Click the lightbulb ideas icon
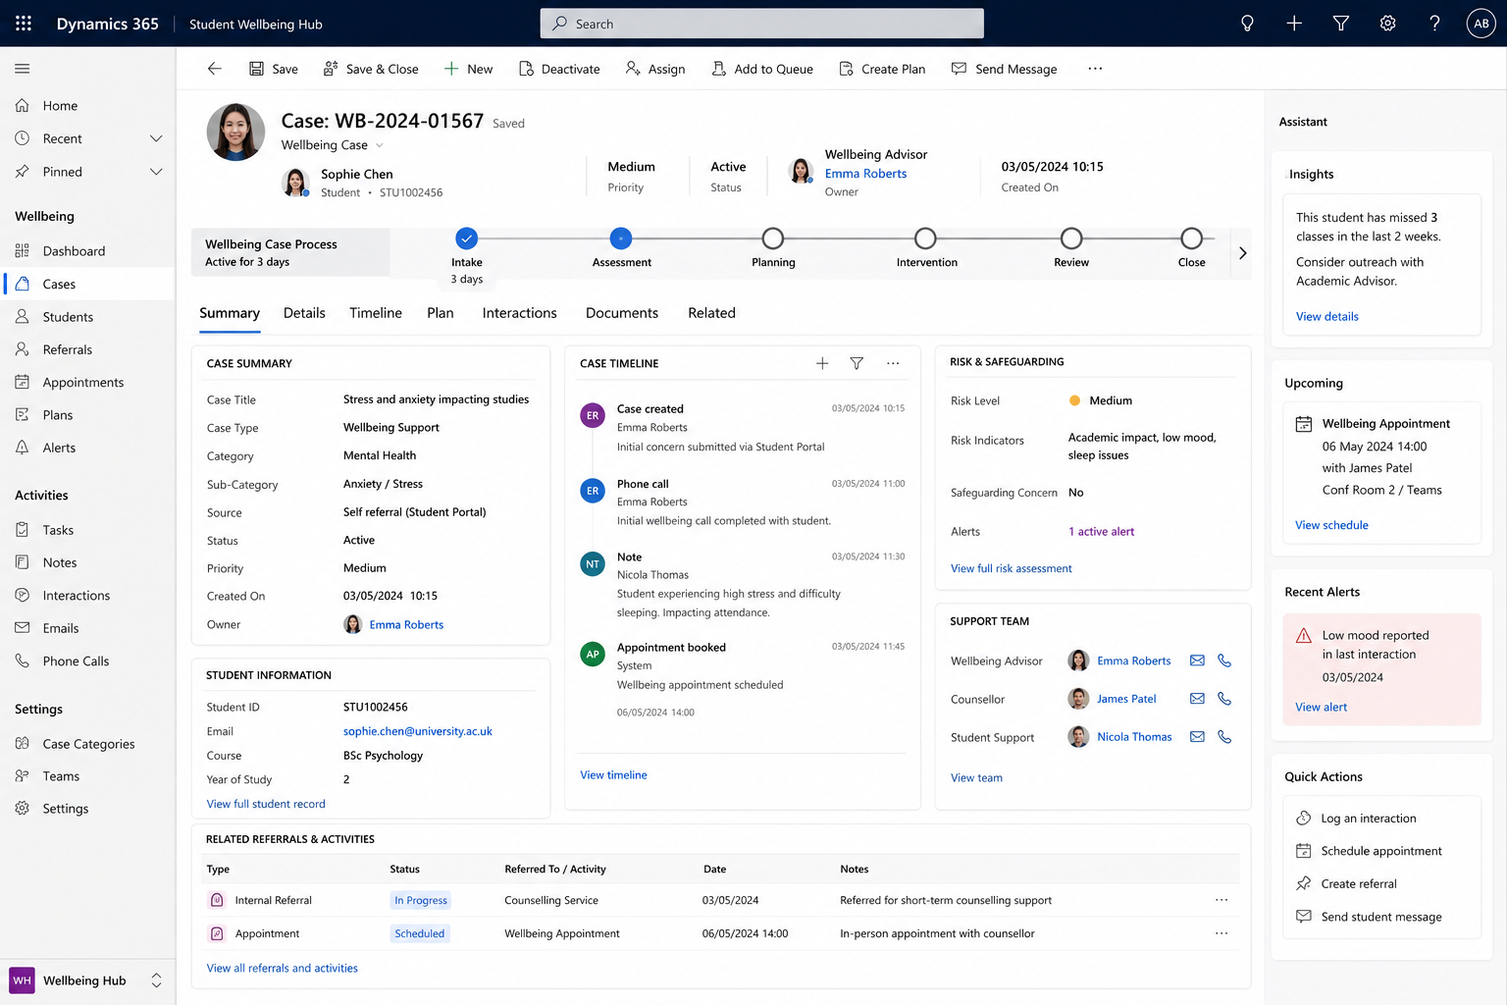 pyautogui.click(x=1247, y=24)
